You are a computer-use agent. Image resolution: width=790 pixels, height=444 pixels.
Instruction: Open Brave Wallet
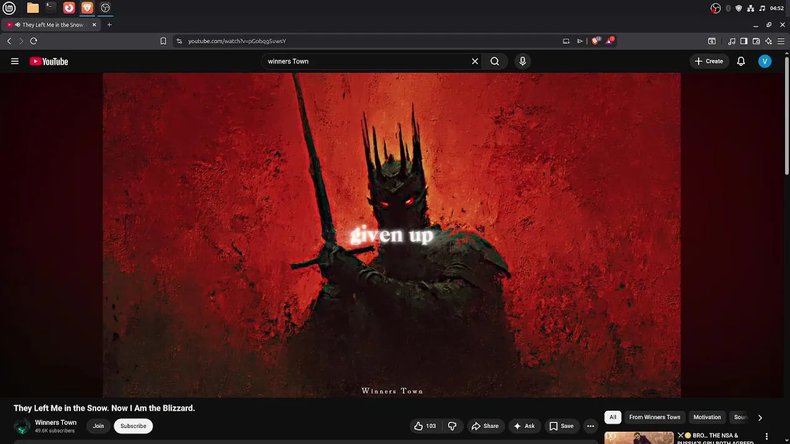[756, 41]
